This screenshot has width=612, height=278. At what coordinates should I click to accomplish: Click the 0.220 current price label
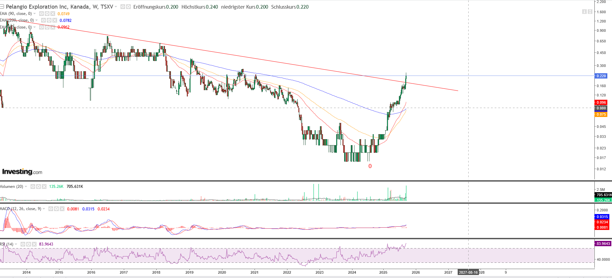click(x=601, y=76)
